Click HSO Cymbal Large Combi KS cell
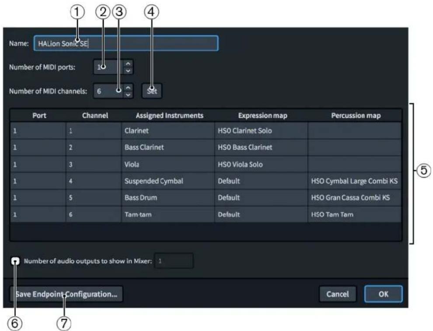The height and width of the screenshot is (331, 433). (355, 181)
